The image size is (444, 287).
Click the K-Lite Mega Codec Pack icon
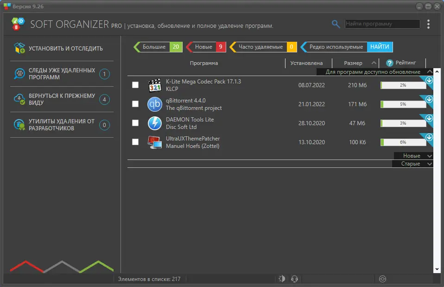pyautogui.click(x=155, y=85)
